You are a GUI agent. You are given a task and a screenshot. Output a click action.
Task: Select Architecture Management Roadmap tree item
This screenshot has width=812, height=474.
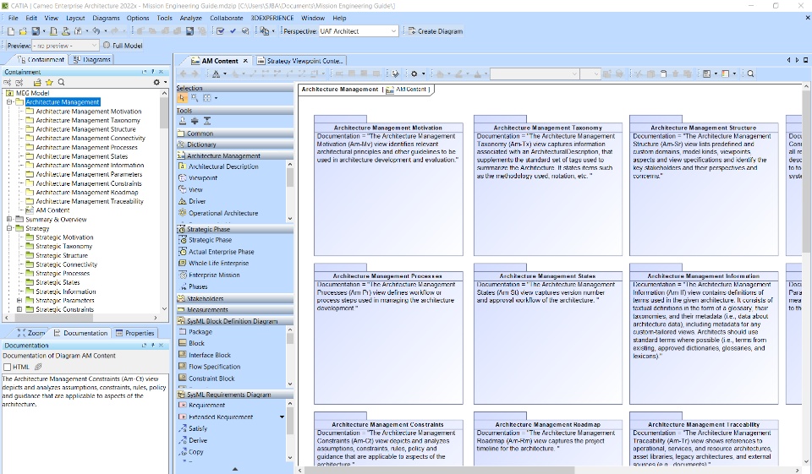click(x=87, y=192)
